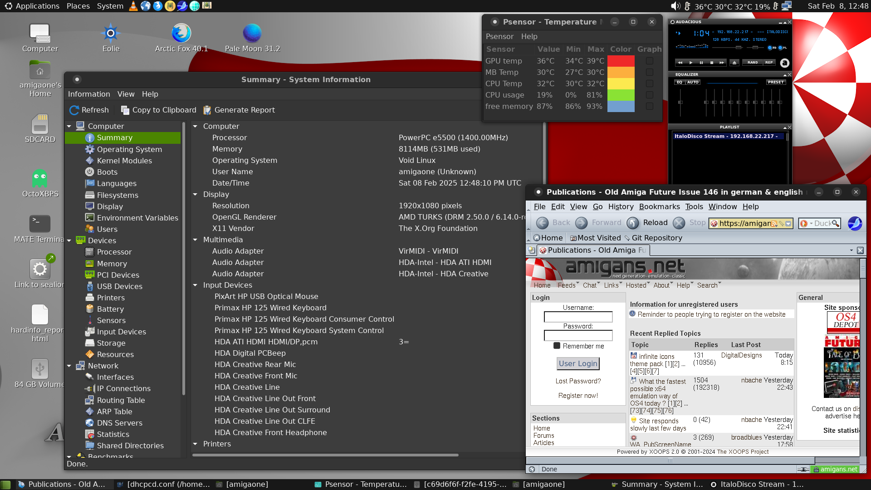The image size is (871, 490).
Task: Open the Boots sidebar entry
Action: click(x=107, y=172)
